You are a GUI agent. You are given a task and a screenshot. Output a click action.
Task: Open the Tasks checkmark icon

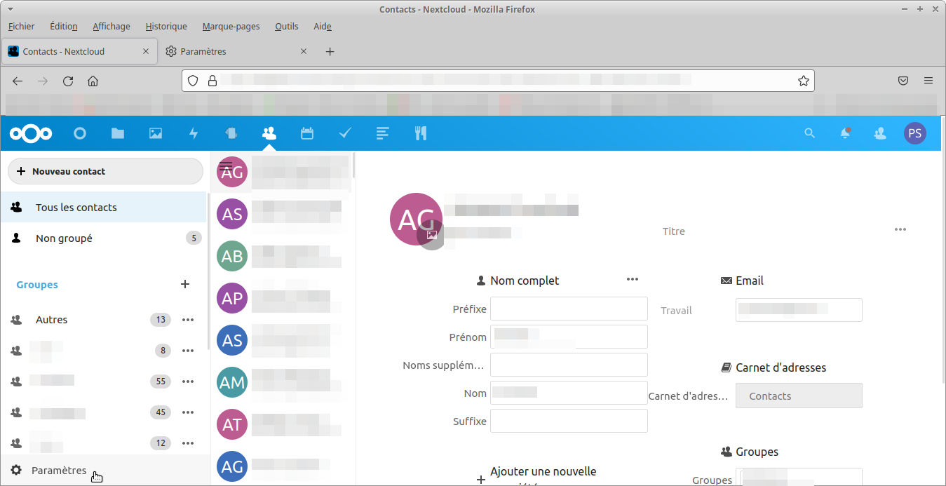click(344, 133)
